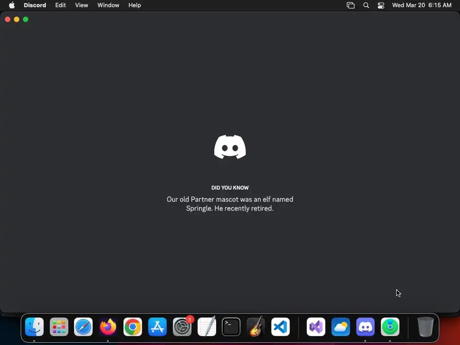Open Terminal from the Dock

231,327
